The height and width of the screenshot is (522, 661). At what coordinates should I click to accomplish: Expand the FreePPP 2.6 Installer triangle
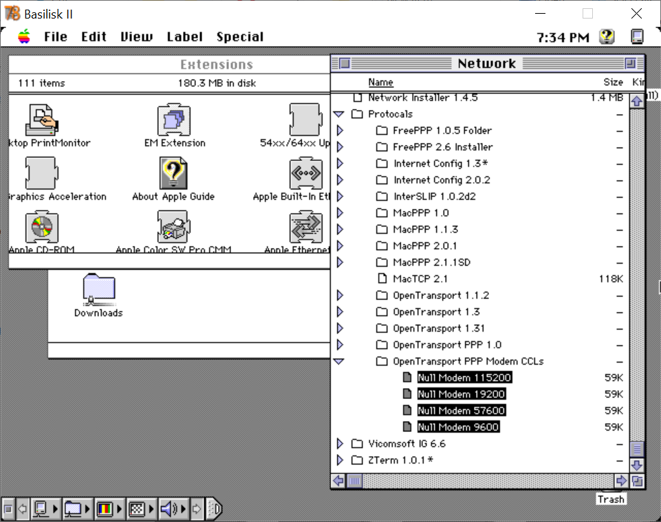[x=340, y=147]
